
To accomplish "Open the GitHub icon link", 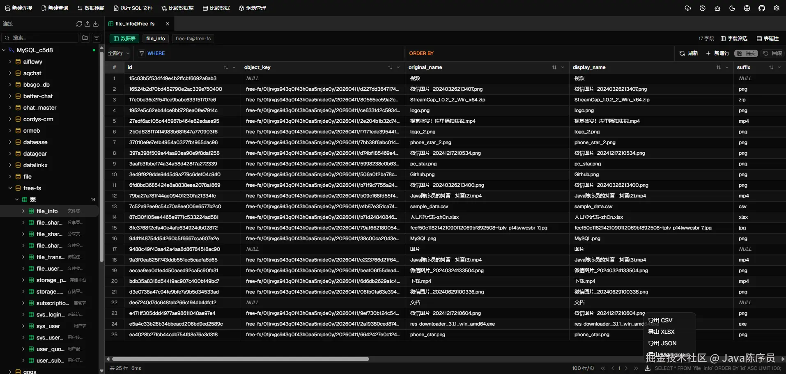I will pos(762,8).
